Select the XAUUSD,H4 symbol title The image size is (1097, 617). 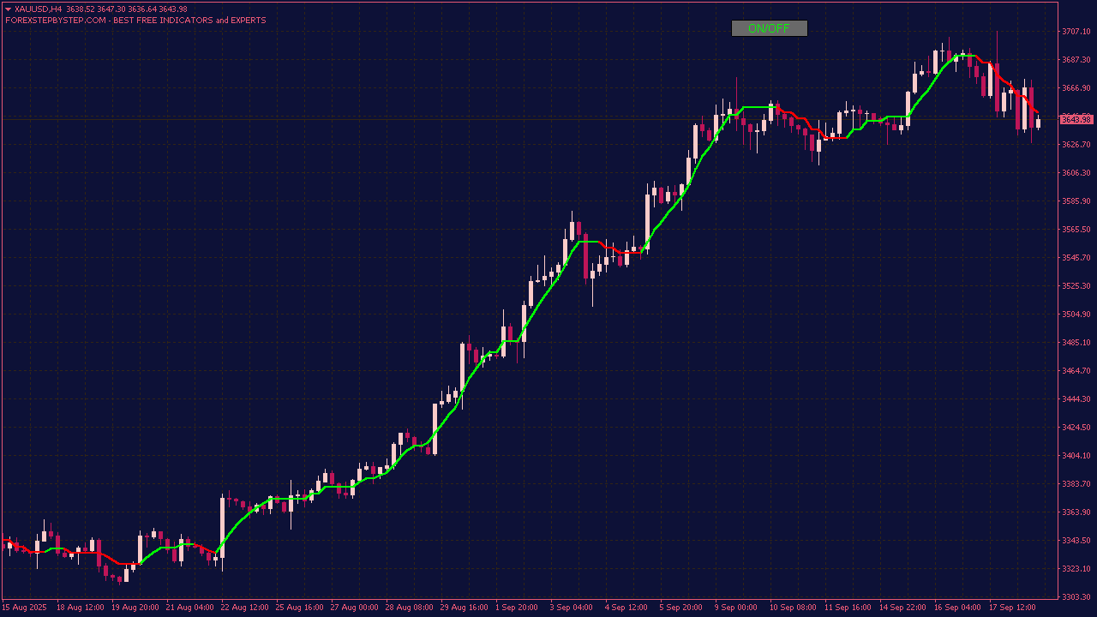[x=39, y=9]
